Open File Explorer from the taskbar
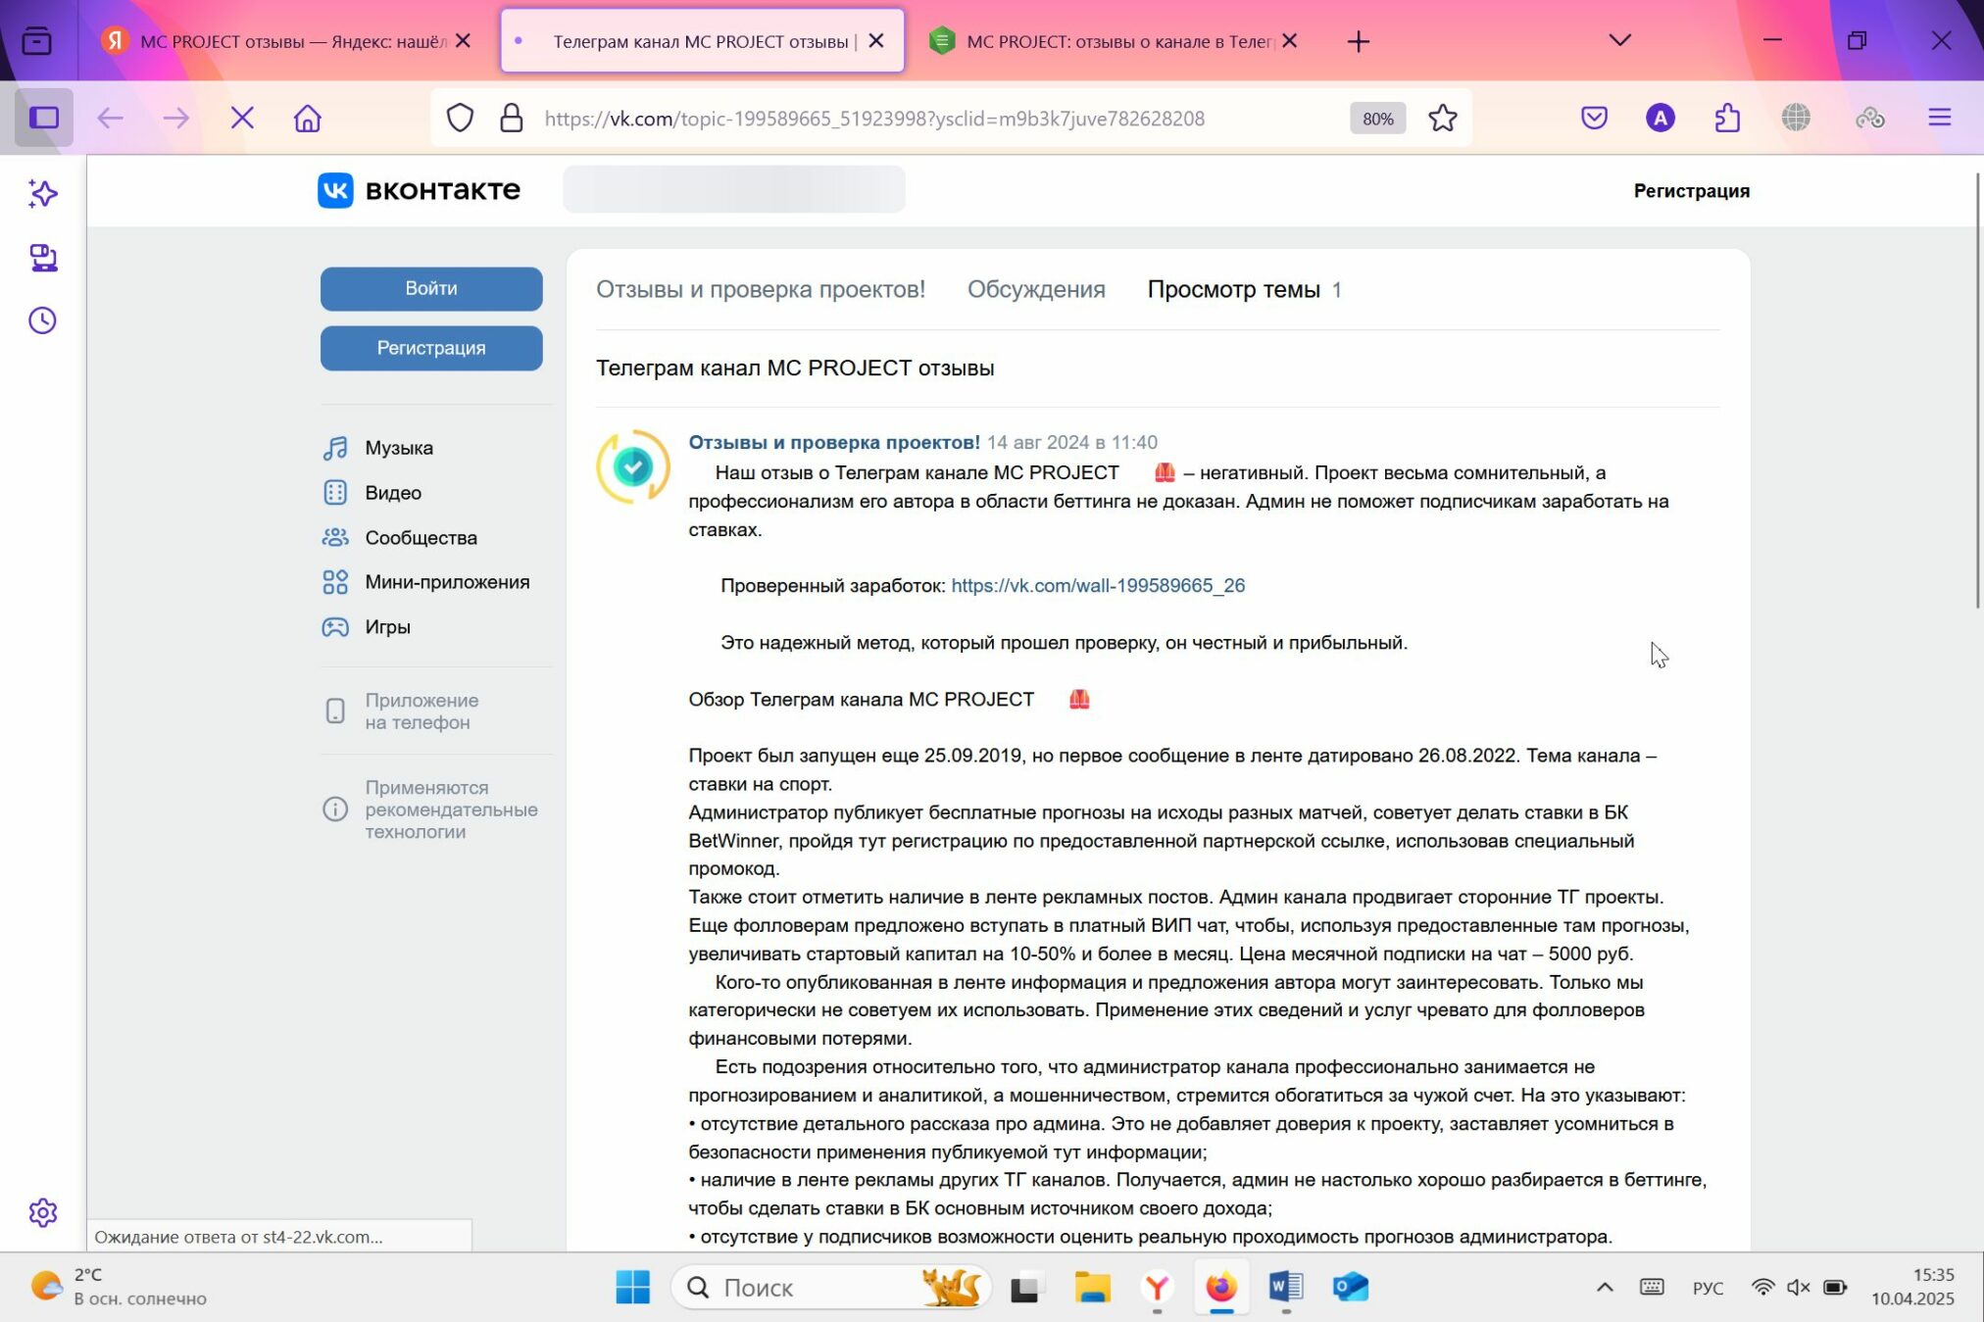1984x1322 pixels. tap(1092, 1287)
